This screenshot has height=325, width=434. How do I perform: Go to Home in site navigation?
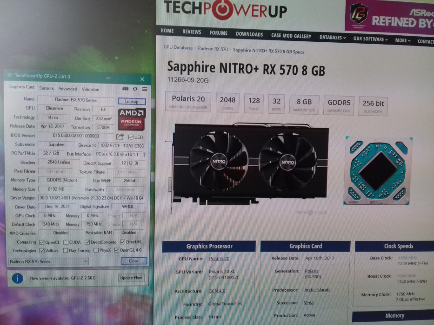167,31
